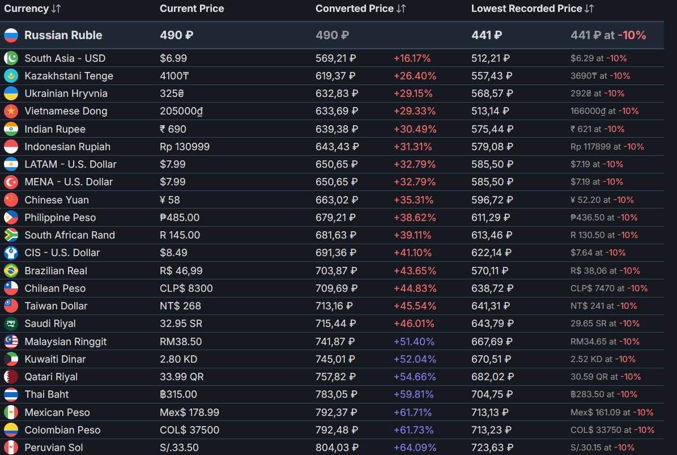Viewport: 677px width, 455px height.
Task: Click the Vietnamese Dong flag icon
Action: [x=11, y=111]
